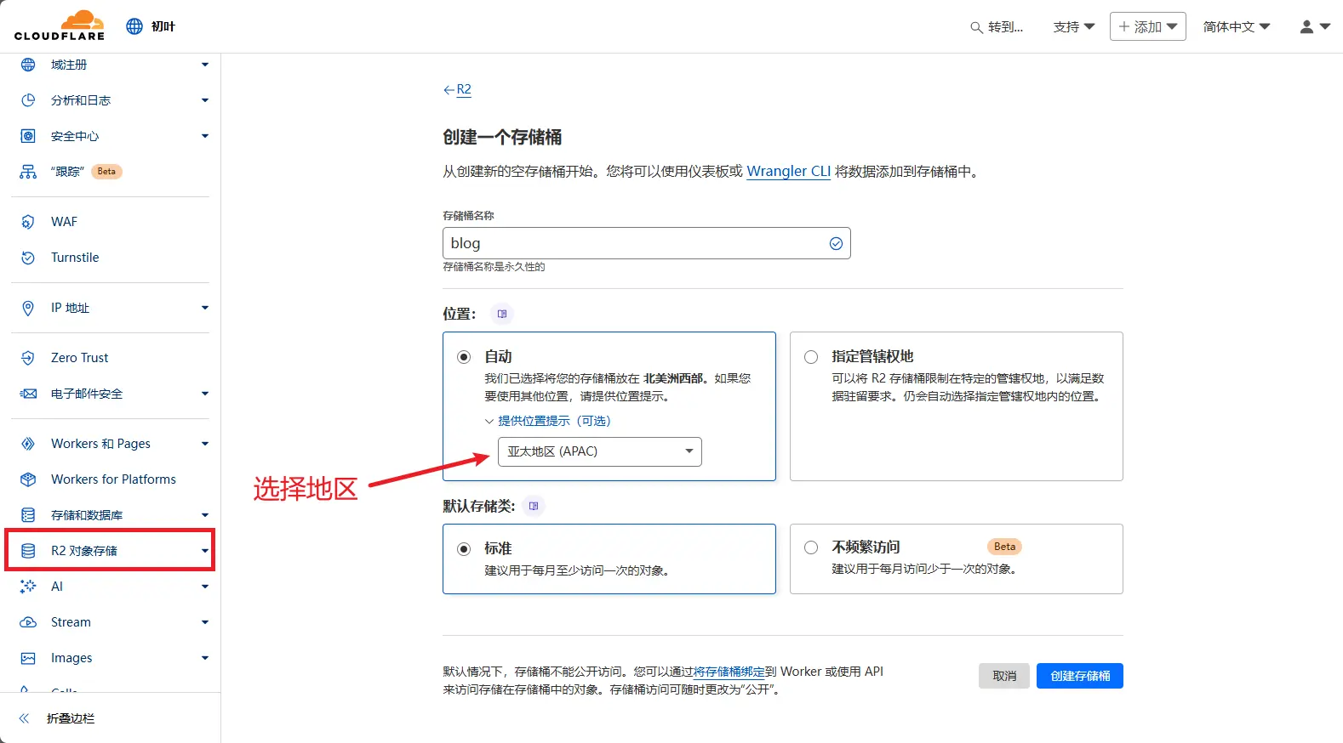
Task: Expand the R2 对象存储 sidebar arrow
Action: point(205,551)
